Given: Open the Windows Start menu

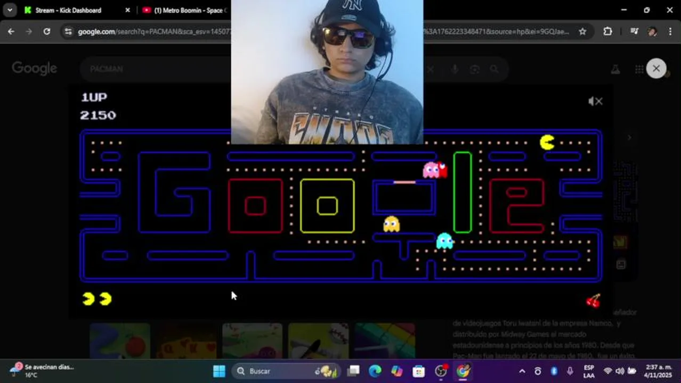Looking at the screenshot, I should 219,371.
